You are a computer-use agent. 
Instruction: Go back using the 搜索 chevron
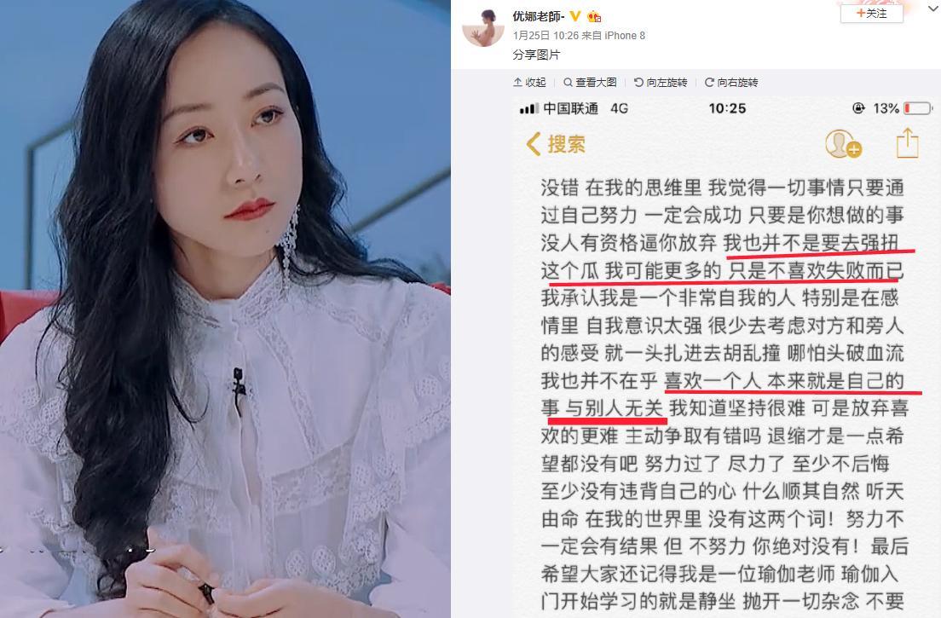(x=556, y=144)
